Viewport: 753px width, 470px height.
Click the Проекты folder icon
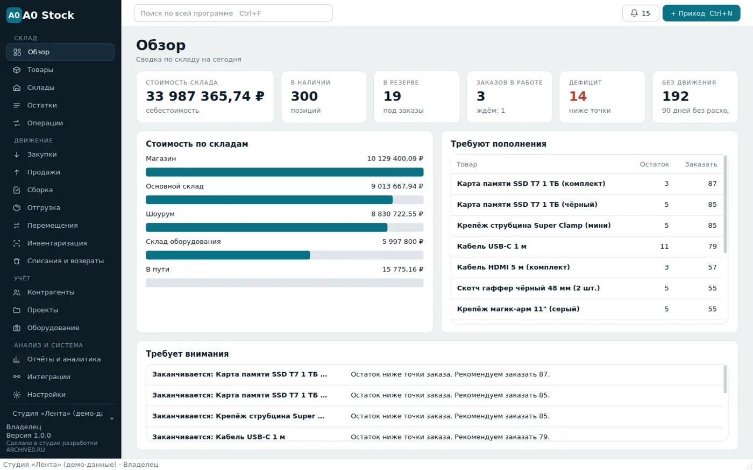pyautogui.click(x=17, y=310)
